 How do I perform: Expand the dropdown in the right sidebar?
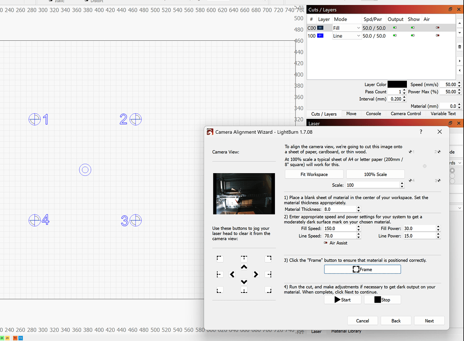tap(460, 162)
